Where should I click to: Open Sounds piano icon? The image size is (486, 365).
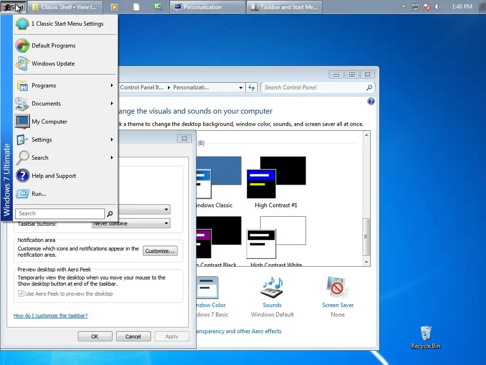[272, 288]
